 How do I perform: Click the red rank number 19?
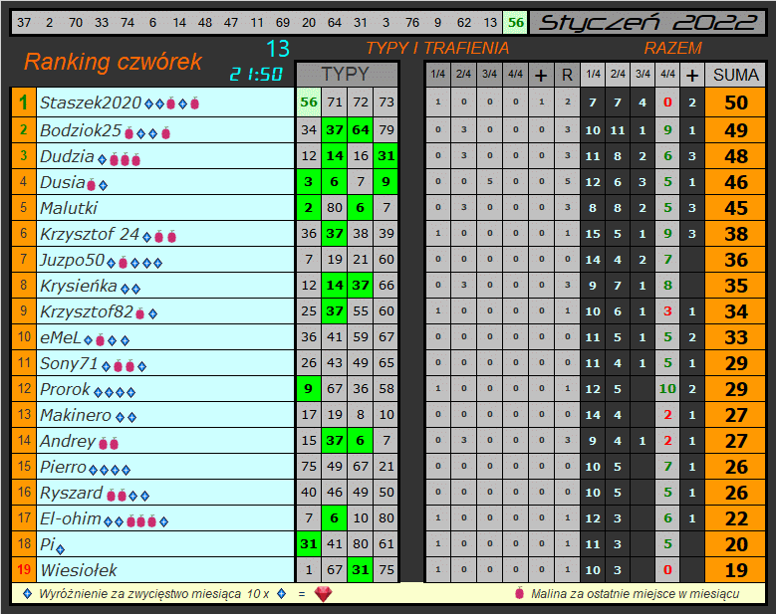24,569
